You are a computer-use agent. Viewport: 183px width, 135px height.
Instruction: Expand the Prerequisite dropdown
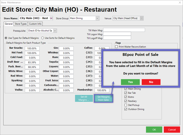point(55,31)
